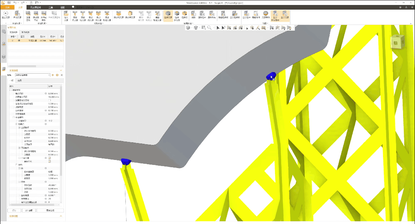This screenshot has width=415, height=224.
Task: Click the exit support back arrow icon
Action: 6,13
